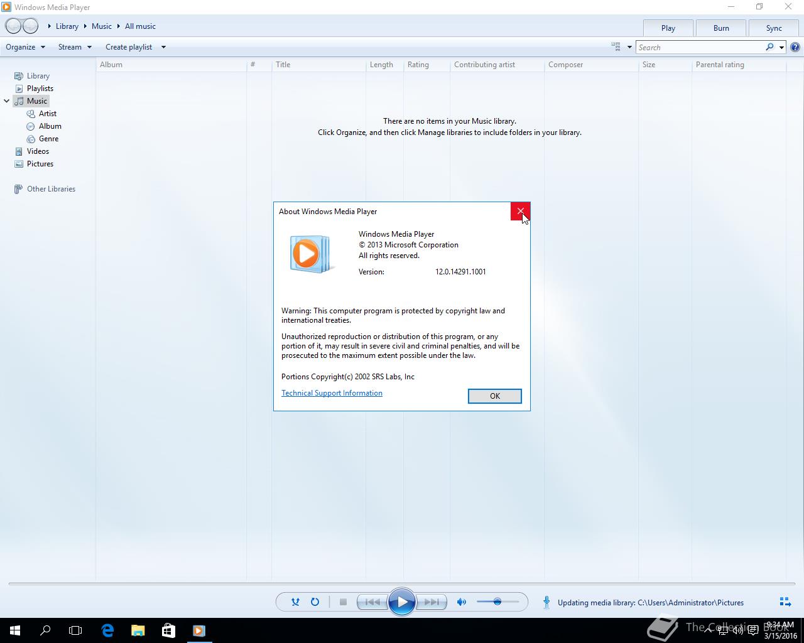
Task: Click the Size column header
Action: pos(665,65)
